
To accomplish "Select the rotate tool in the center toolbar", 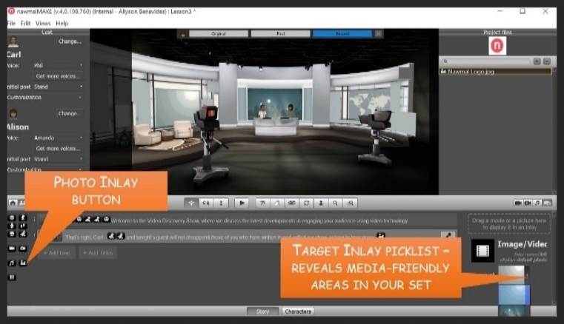I will (x=206, y=203).
